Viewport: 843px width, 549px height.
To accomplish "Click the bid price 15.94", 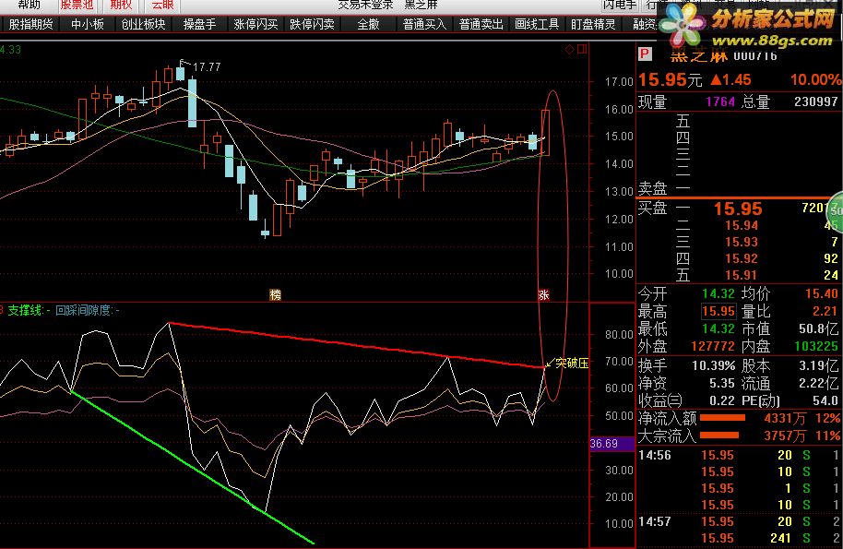I will [x=742, y=226].
